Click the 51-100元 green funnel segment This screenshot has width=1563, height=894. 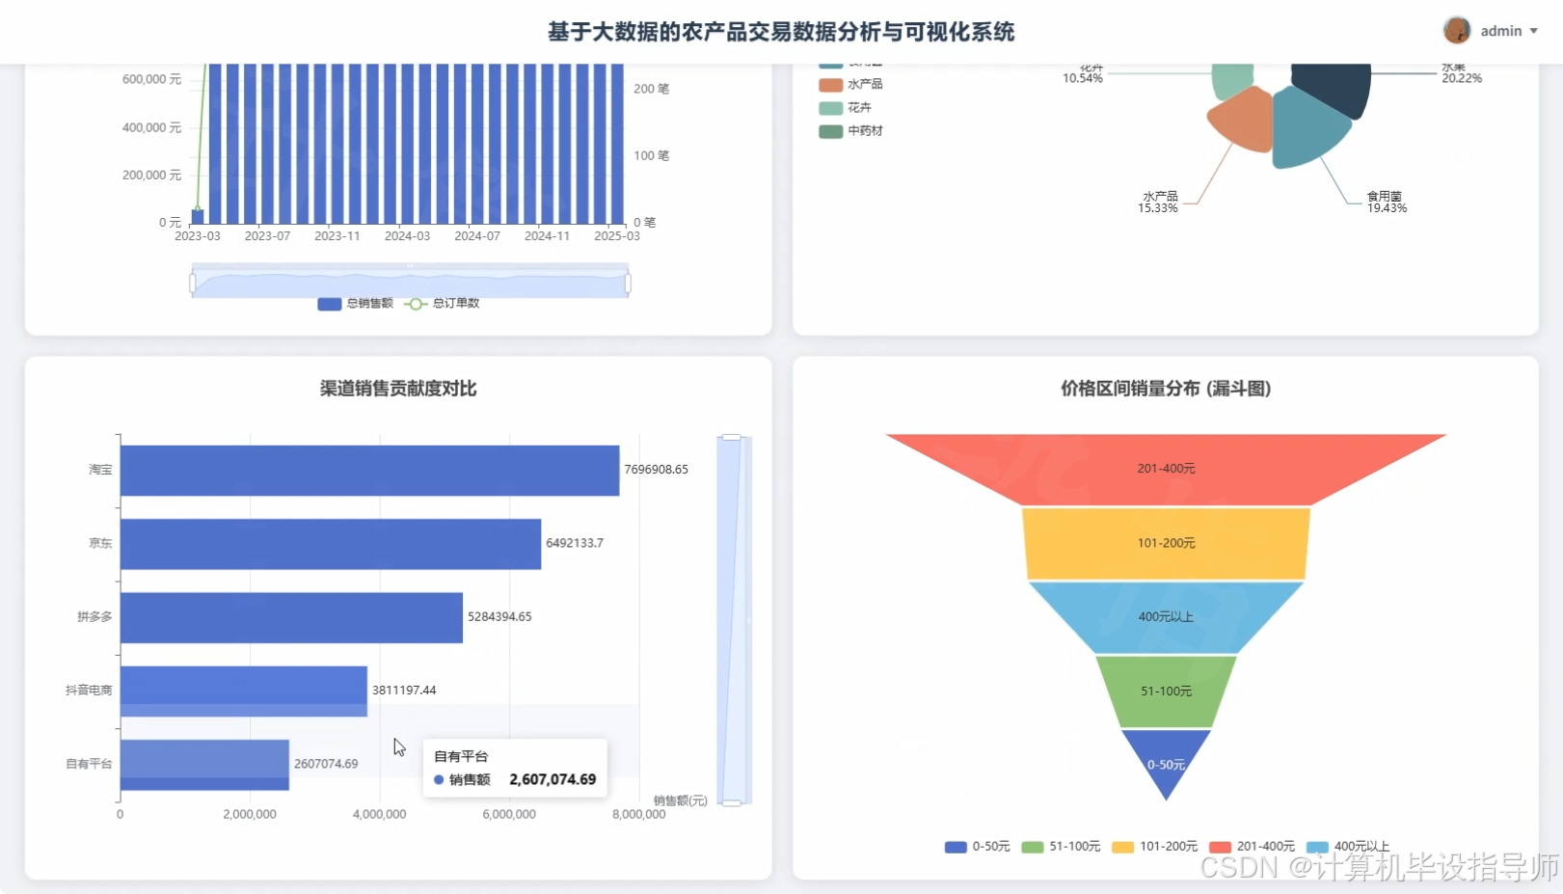[x=1166, y=691]
